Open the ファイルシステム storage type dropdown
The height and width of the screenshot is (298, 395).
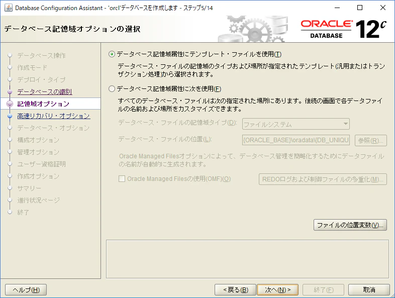click(x=295, y=124)
